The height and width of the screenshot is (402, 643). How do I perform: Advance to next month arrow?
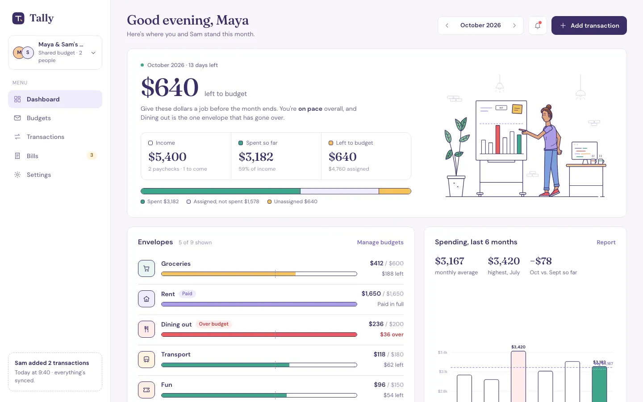coord(514,25)
